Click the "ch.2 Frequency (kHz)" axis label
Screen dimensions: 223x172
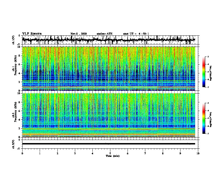15,112
